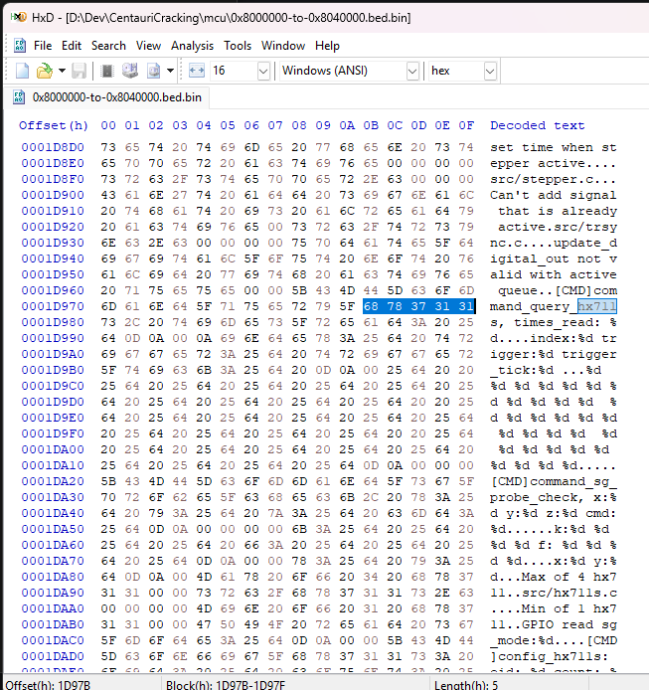The height and width of the screenshot is (690, 649).
Task: Click the Save floppy disk icon
Action: coord(79,71)
